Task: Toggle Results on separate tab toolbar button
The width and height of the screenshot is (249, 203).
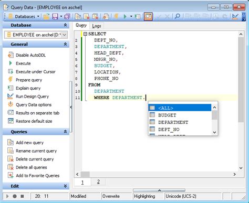Action: pyautogui.click(x=148, y=17)
